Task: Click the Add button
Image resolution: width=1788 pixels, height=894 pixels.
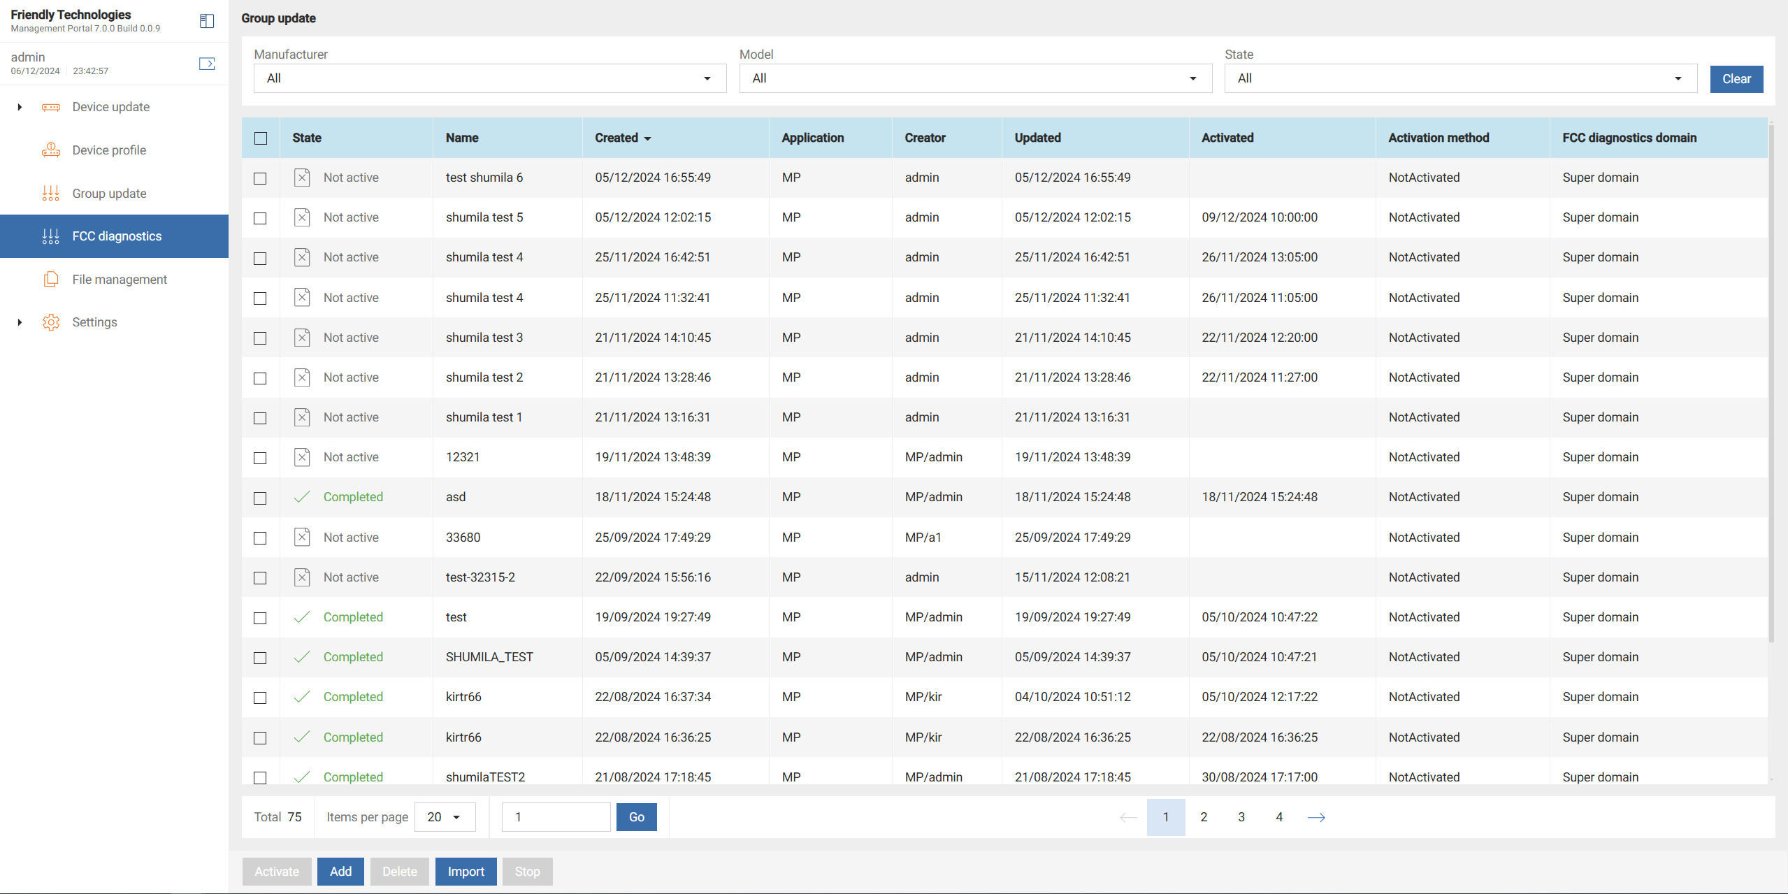Action: tap(340, 872)
